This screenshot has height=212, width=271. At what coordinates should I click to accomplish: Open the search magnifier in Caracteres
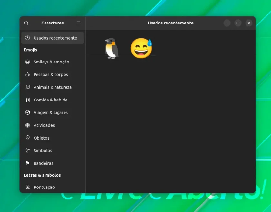[x=26, y=23]
